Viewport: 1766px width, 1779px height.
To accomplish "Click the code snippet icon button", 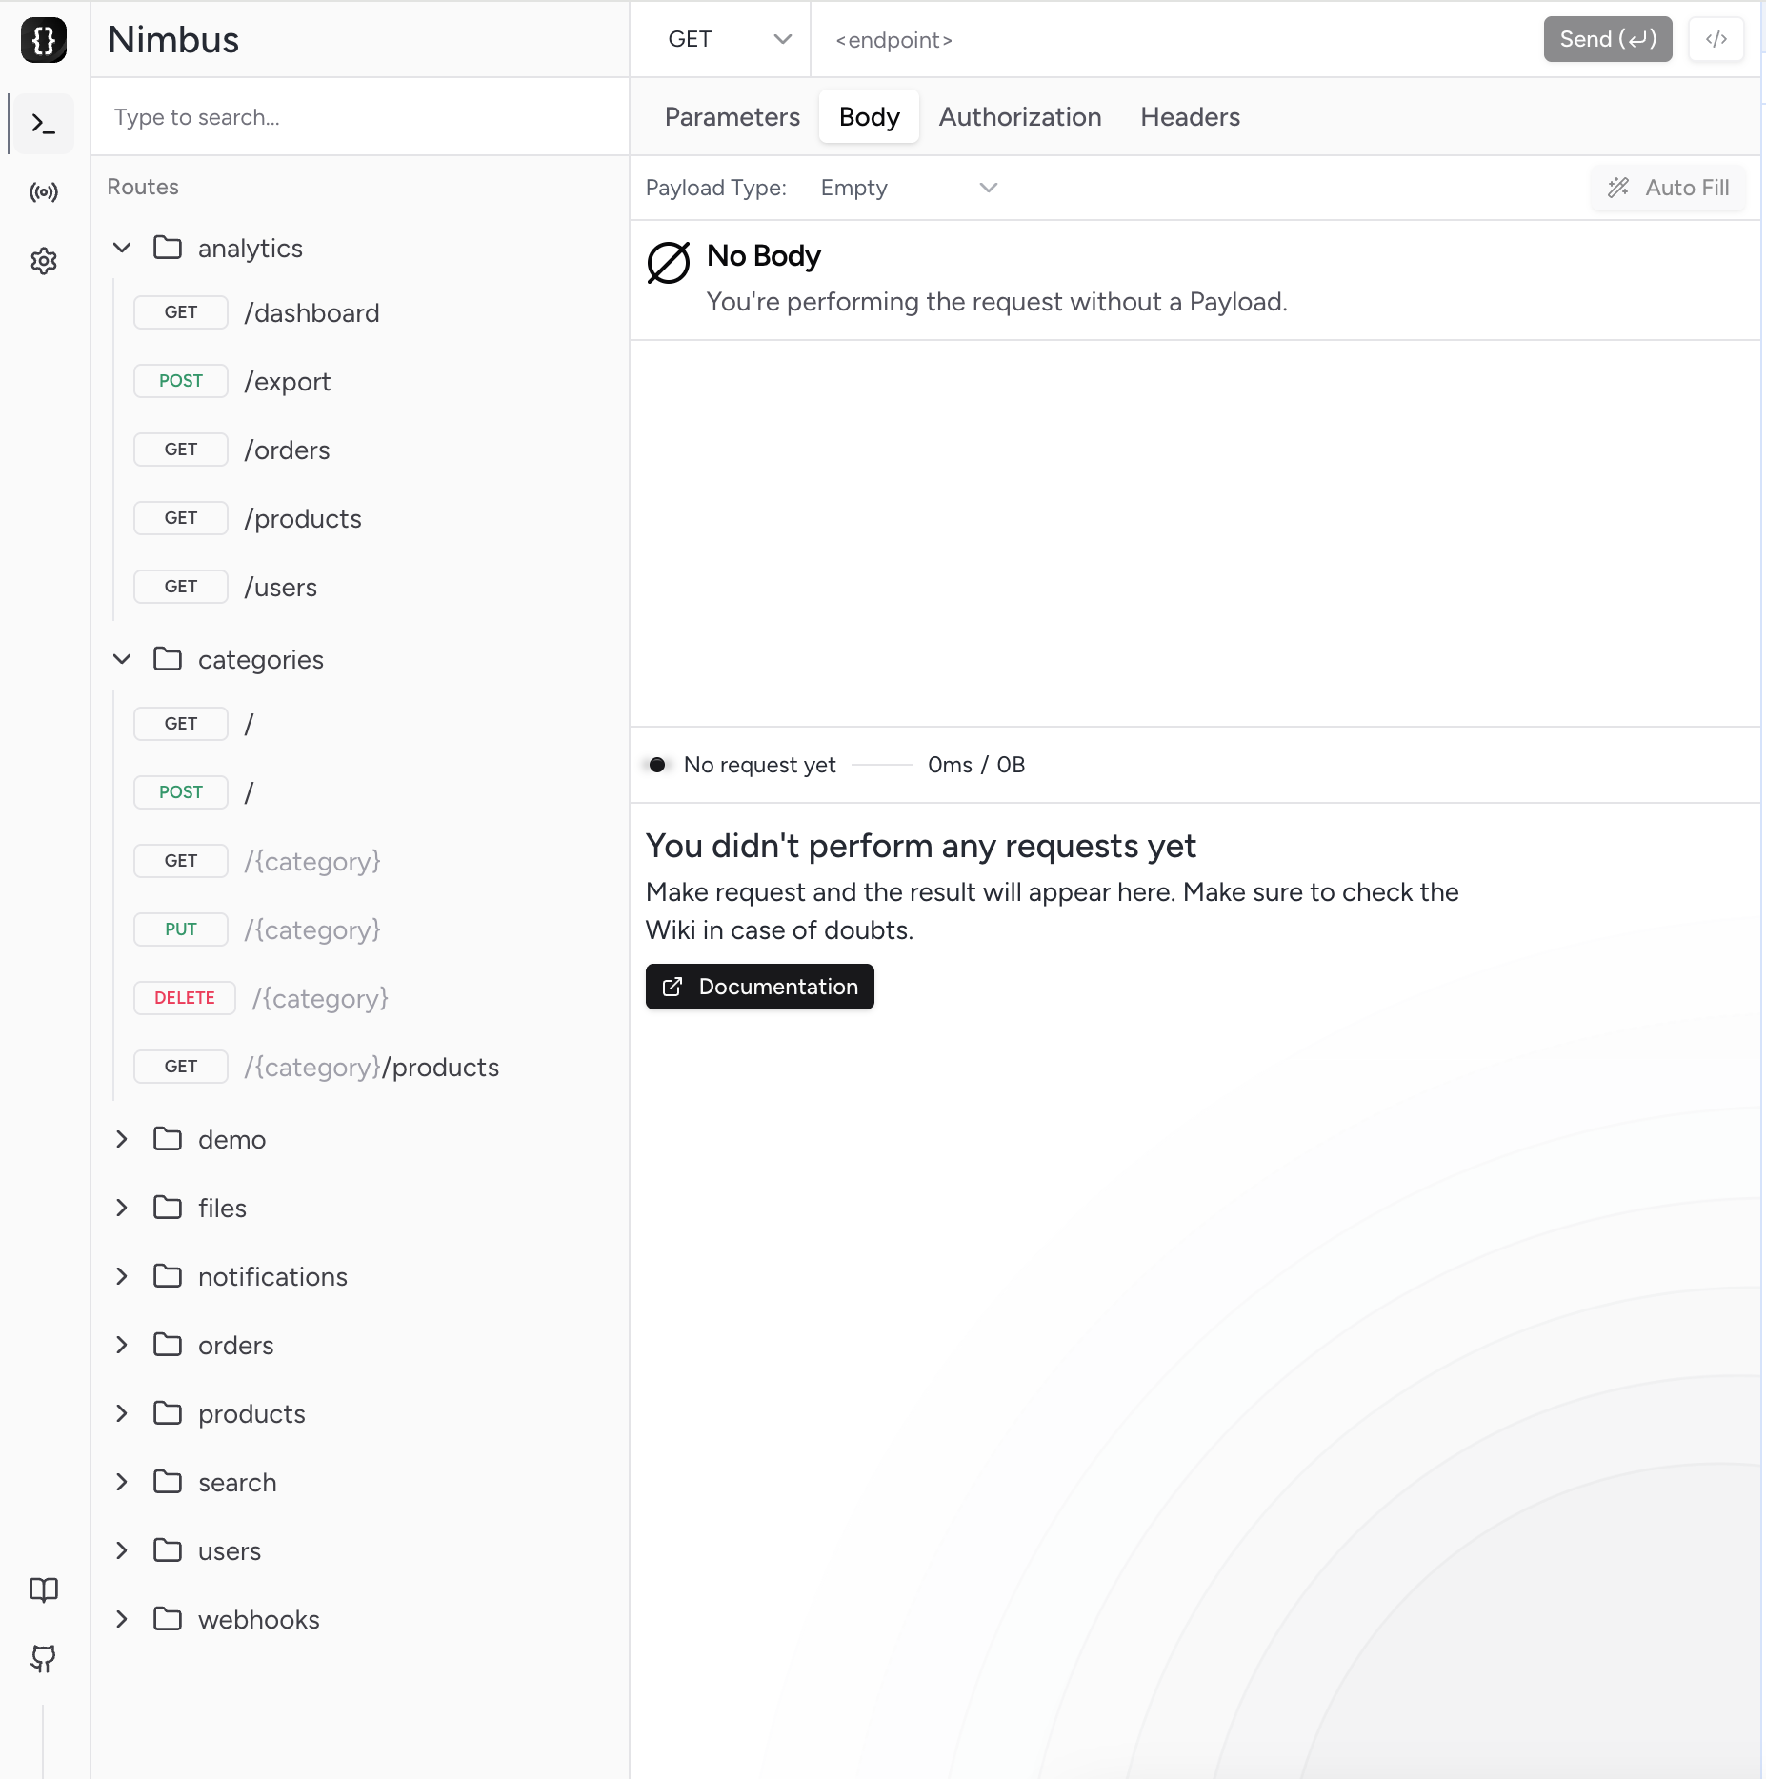I will [1716, 39].
